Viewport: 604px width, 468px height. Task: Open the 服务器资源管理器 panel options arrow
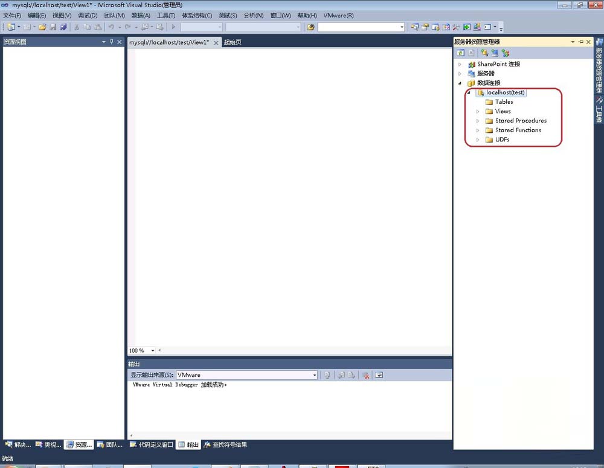click(x=573, y=42)
